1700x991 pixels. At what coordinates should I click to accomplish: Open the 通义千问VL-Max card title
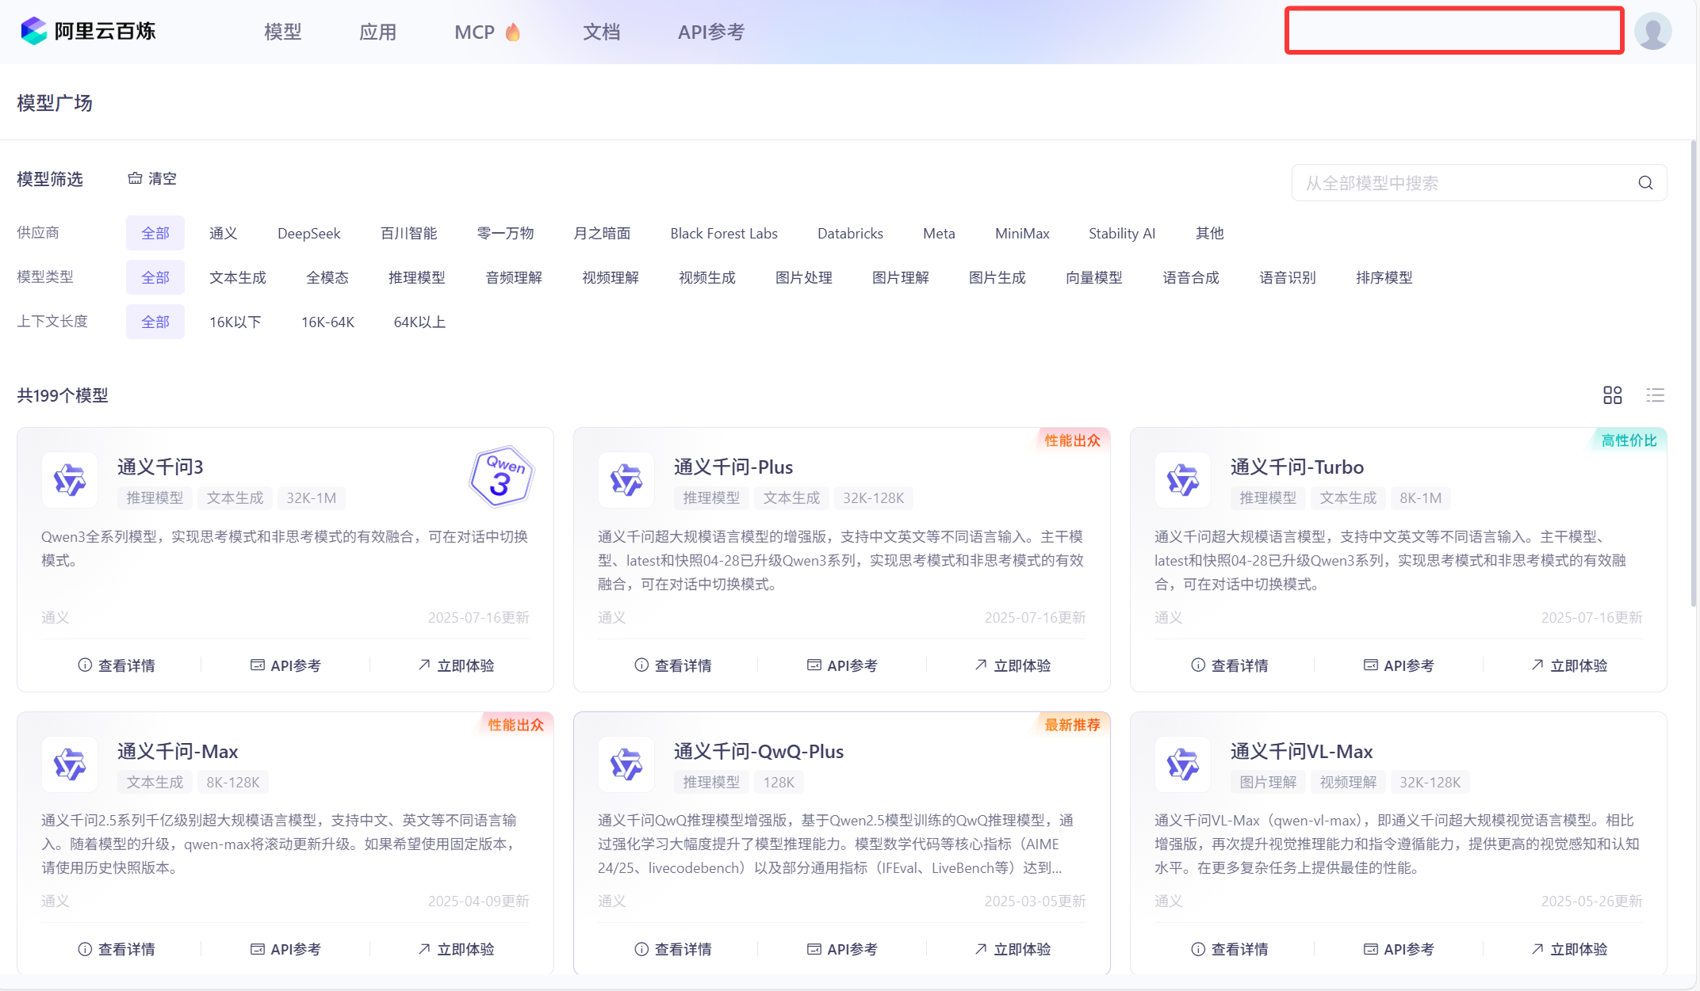(x=1301, y=751)
